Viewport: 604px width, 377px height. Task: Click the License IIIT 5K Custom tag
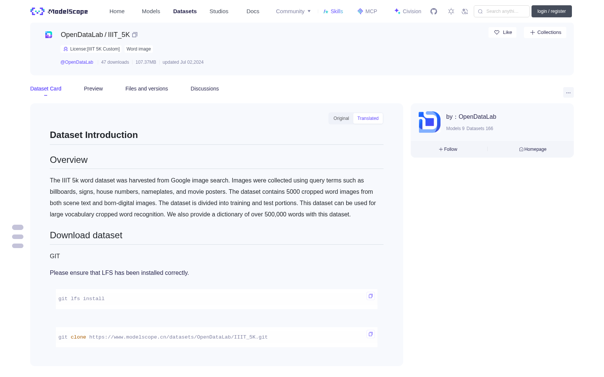point(91,49)
